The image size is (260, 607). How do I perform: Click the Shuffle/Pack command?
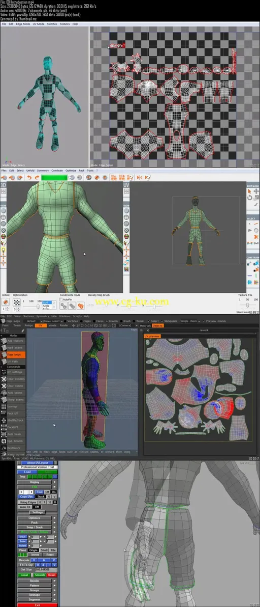(x=13, y=421)
